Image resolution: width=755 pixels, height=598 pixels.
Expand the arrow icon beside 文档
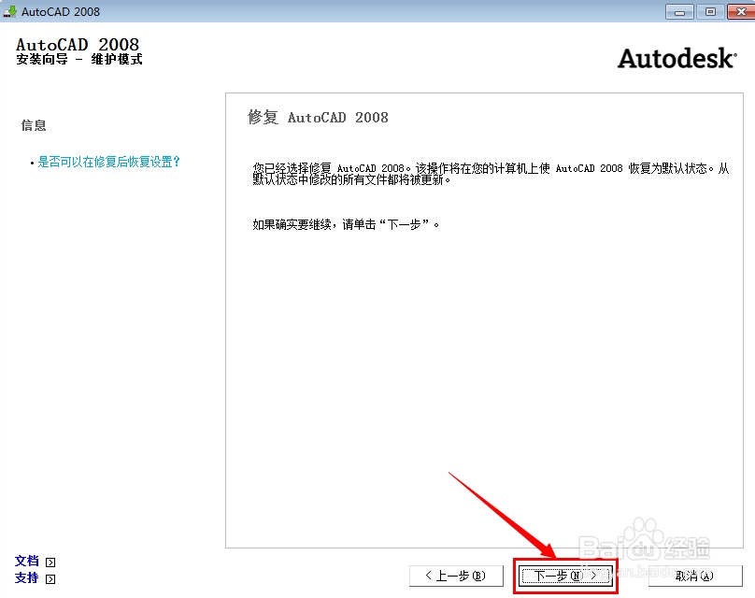[x=50, y=562]
